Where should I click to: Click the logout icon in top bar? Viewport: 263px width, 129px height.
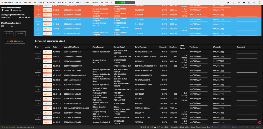228,3
